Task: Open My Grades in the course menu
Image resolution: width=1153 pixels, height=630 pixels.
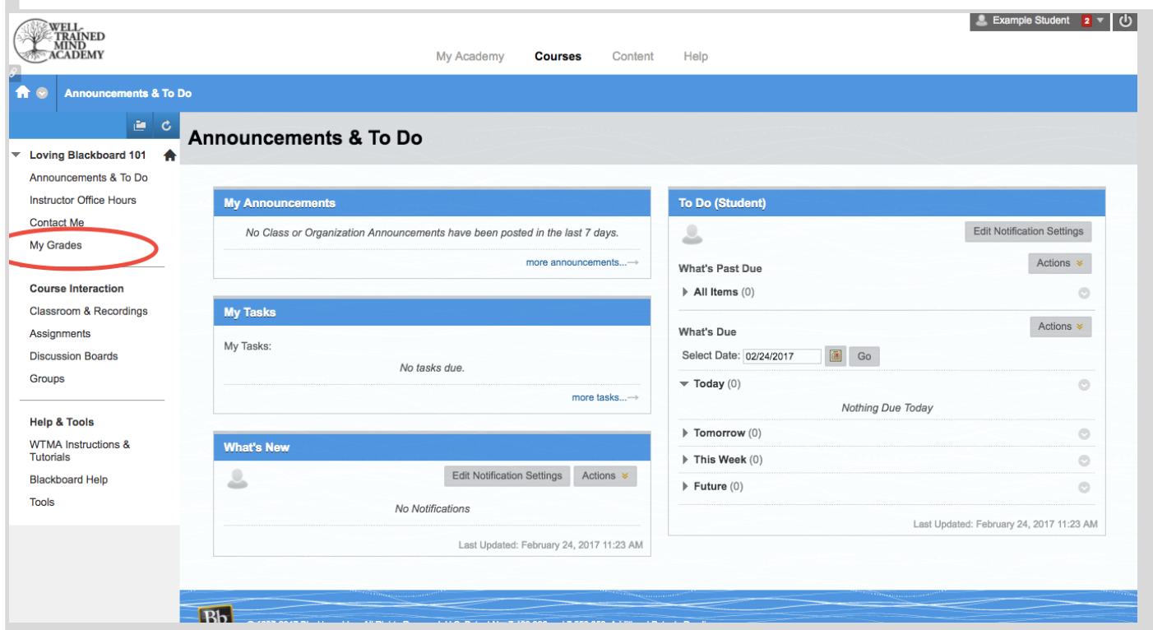Action: point(56,245)
